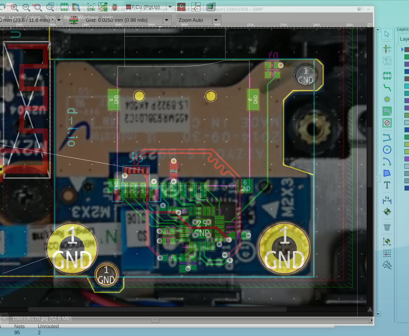
Task: Select the Route Tracks tool
Action: pos(387,87)
